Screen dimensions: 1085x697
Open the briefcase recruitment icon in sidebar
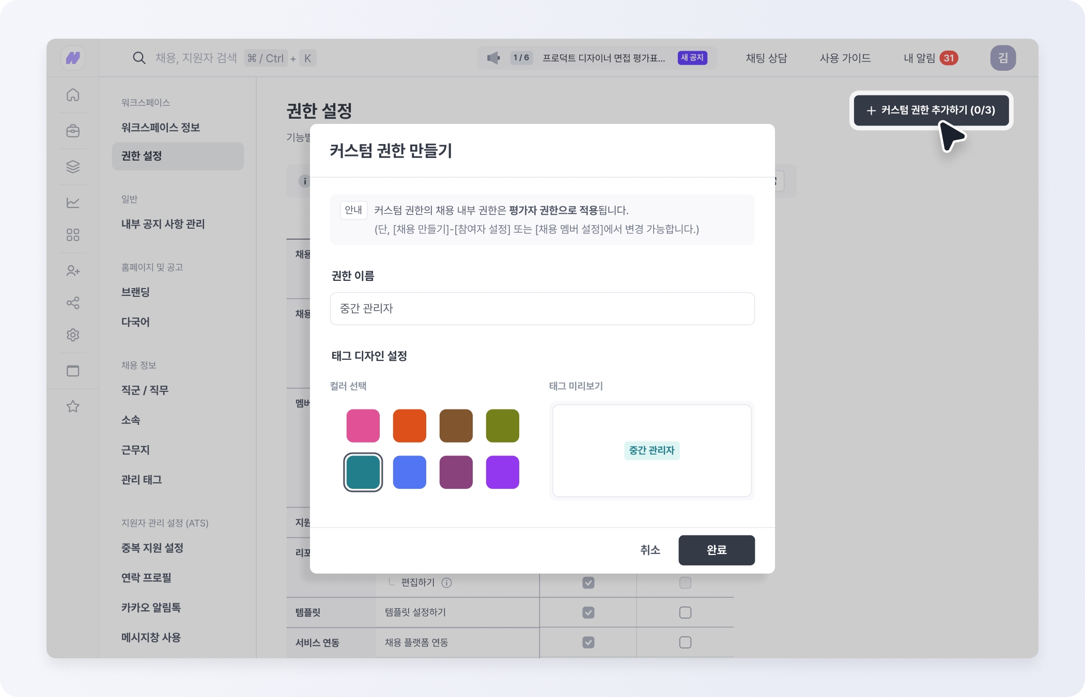[x=73, y=131]
